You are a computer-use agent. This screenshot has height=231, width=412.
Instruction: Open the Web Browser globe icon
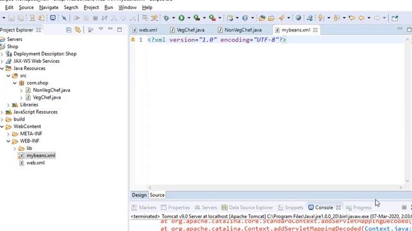(x=298, y=18)
